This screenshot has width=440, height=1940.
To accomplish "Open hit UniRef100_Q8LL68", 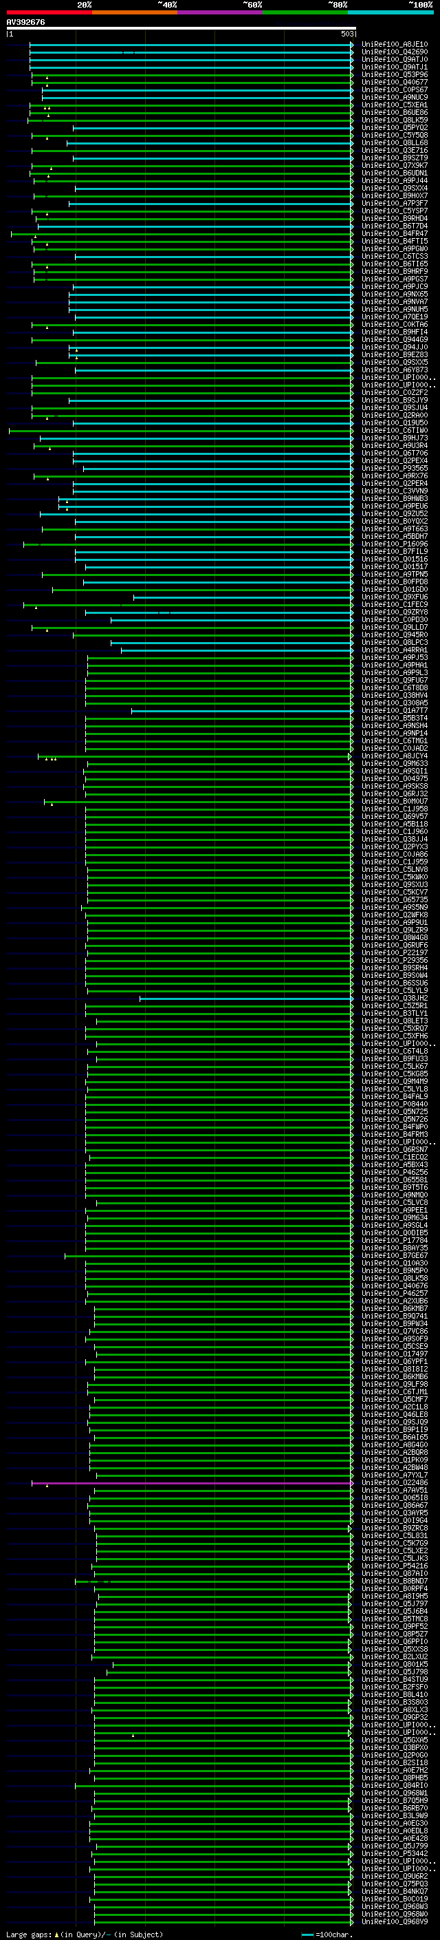I will [x=395, y=143].
